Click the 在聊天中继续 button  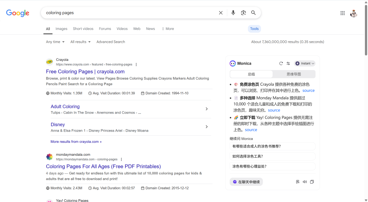click(246, 182)
